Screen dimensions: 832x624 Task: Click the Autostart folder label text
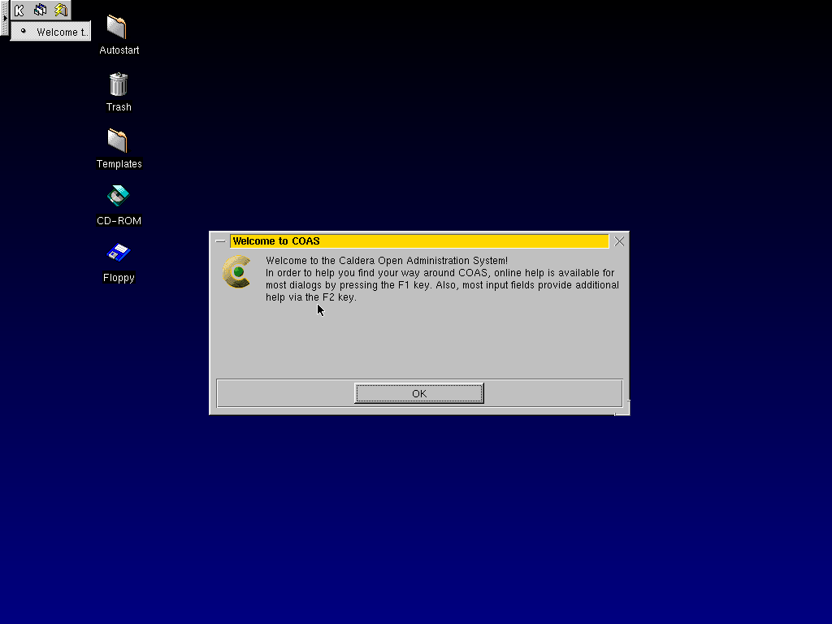coord(119,50)
